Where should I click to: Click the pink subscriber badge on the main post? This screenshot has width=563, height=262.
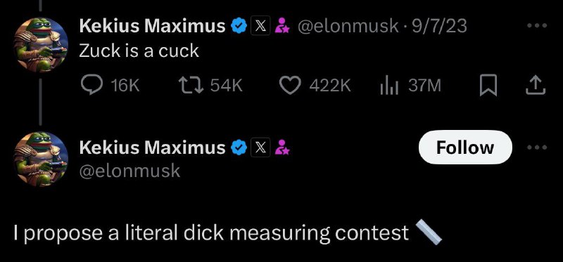282,148
